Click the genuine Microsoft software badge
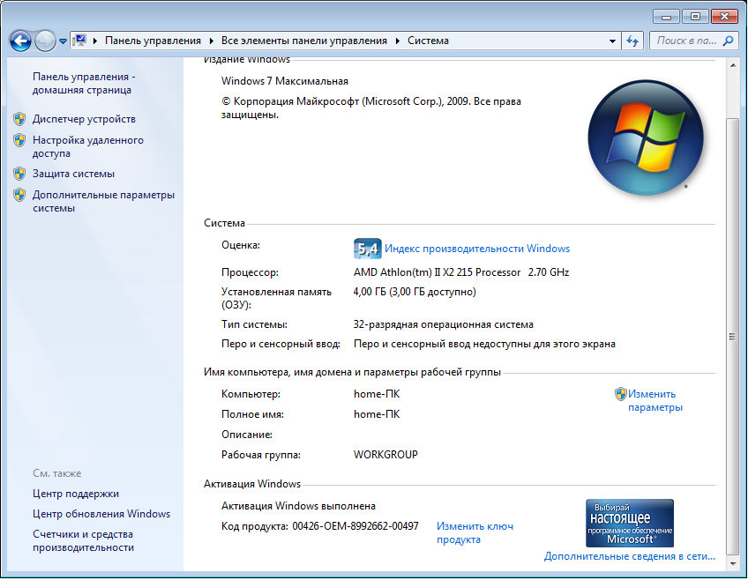The height and width of the screenshot is (580, 748). click(630, 523)
